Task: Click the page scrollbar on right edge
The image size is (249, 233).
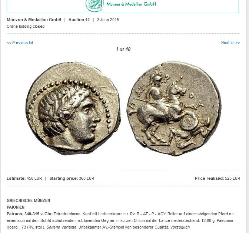Action: pyautogui.click(x=248, y=116)
